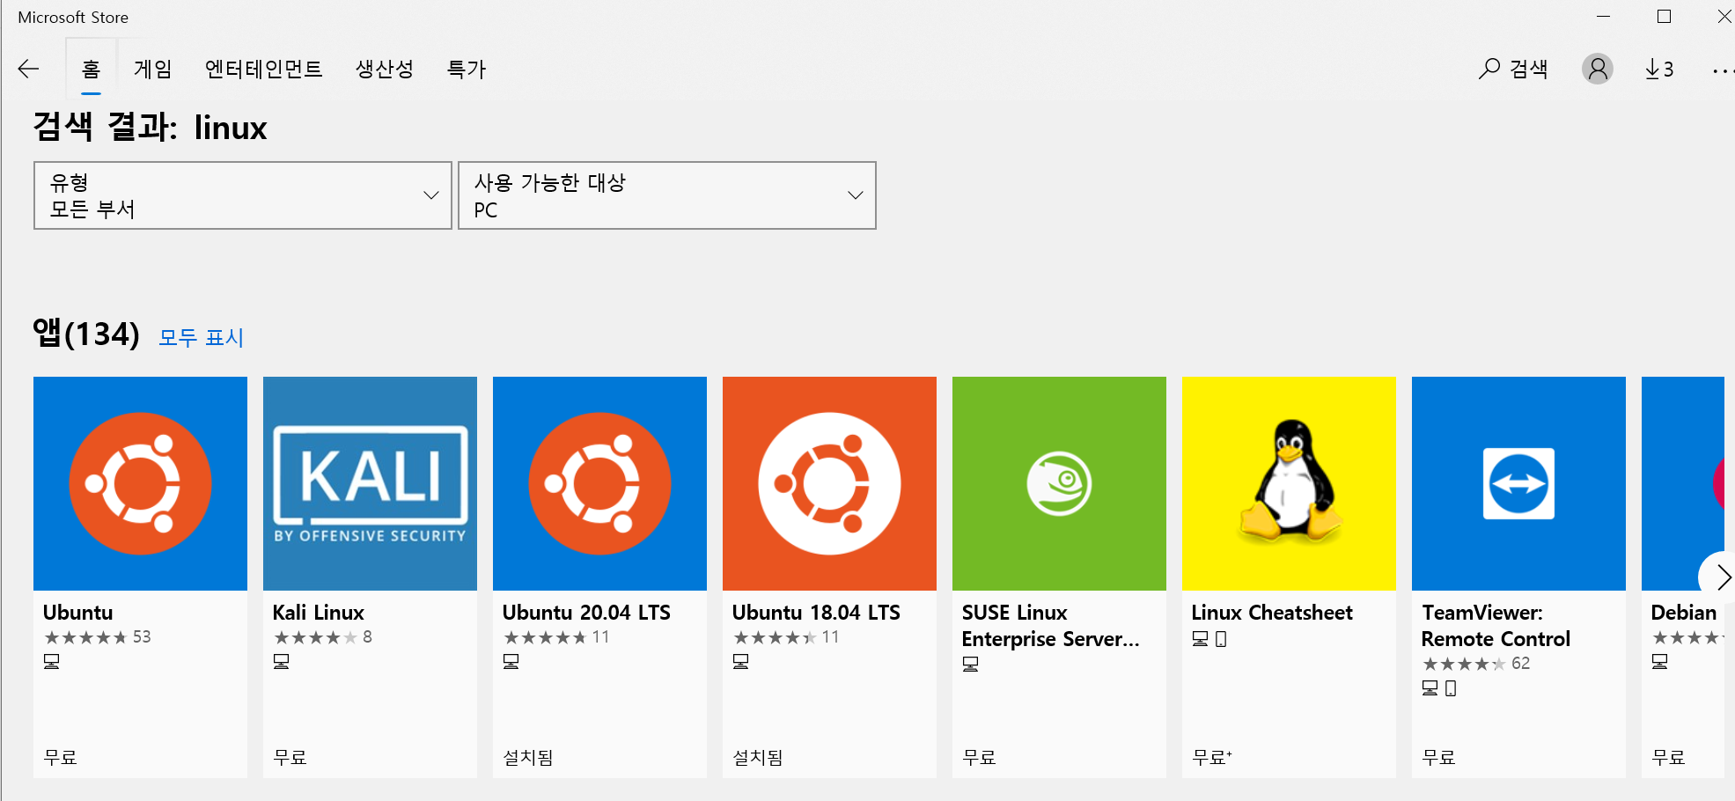The width and height of the screenshot is (1735, 801).
Task: Maximize the Microsoft Store window
Action: [1664, 17]
